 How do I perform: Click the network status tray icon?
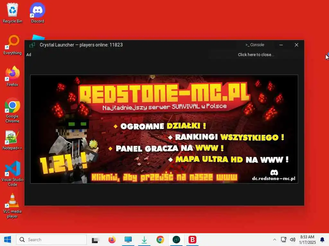coord(284,240)
